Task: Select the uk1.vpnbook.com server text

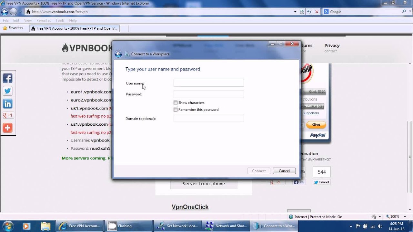Action: [89, 108]
